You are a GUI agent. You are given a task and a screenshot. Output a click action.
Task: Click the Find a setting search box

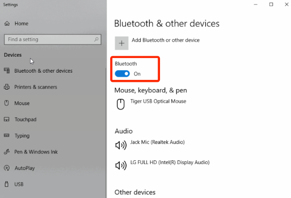52,39
